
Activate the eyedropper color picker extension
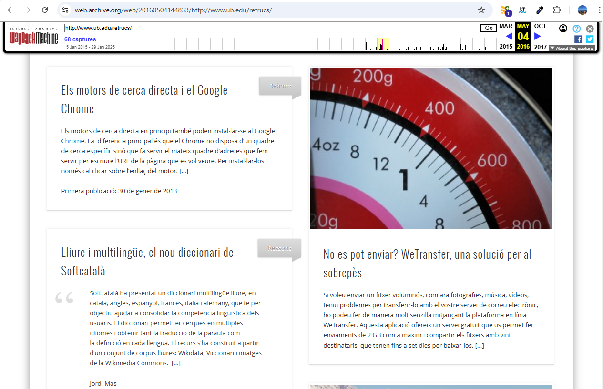[x=540, y=10]
